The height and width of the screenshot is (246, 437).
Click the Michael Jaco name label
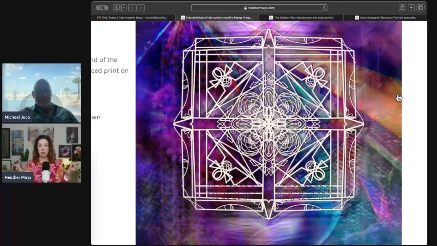pos(17,117)
